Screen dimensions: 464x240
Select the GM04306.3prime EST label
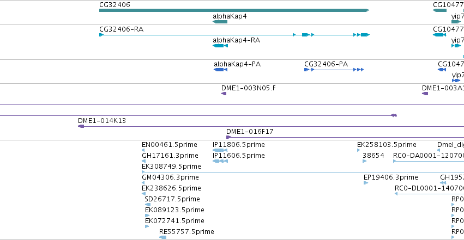171,177
